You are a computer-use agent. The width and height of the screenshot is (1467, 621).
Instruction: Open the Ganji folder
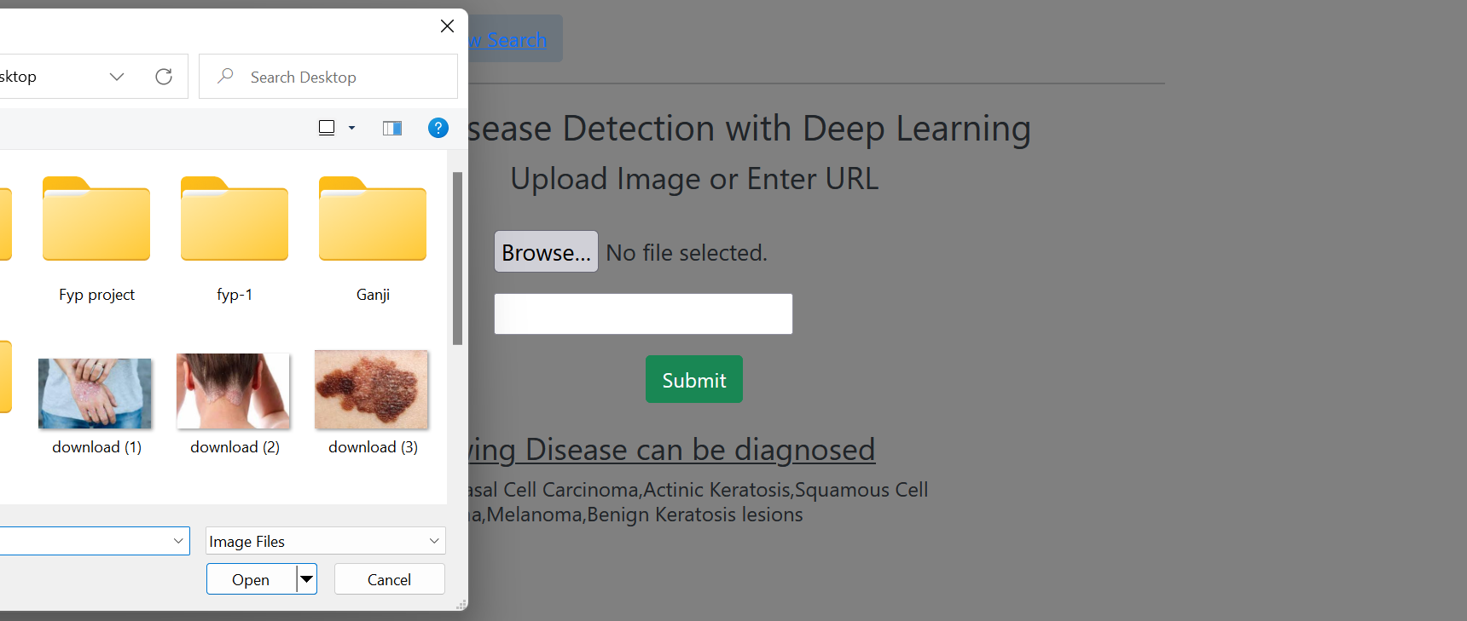(x=372, y=220)
